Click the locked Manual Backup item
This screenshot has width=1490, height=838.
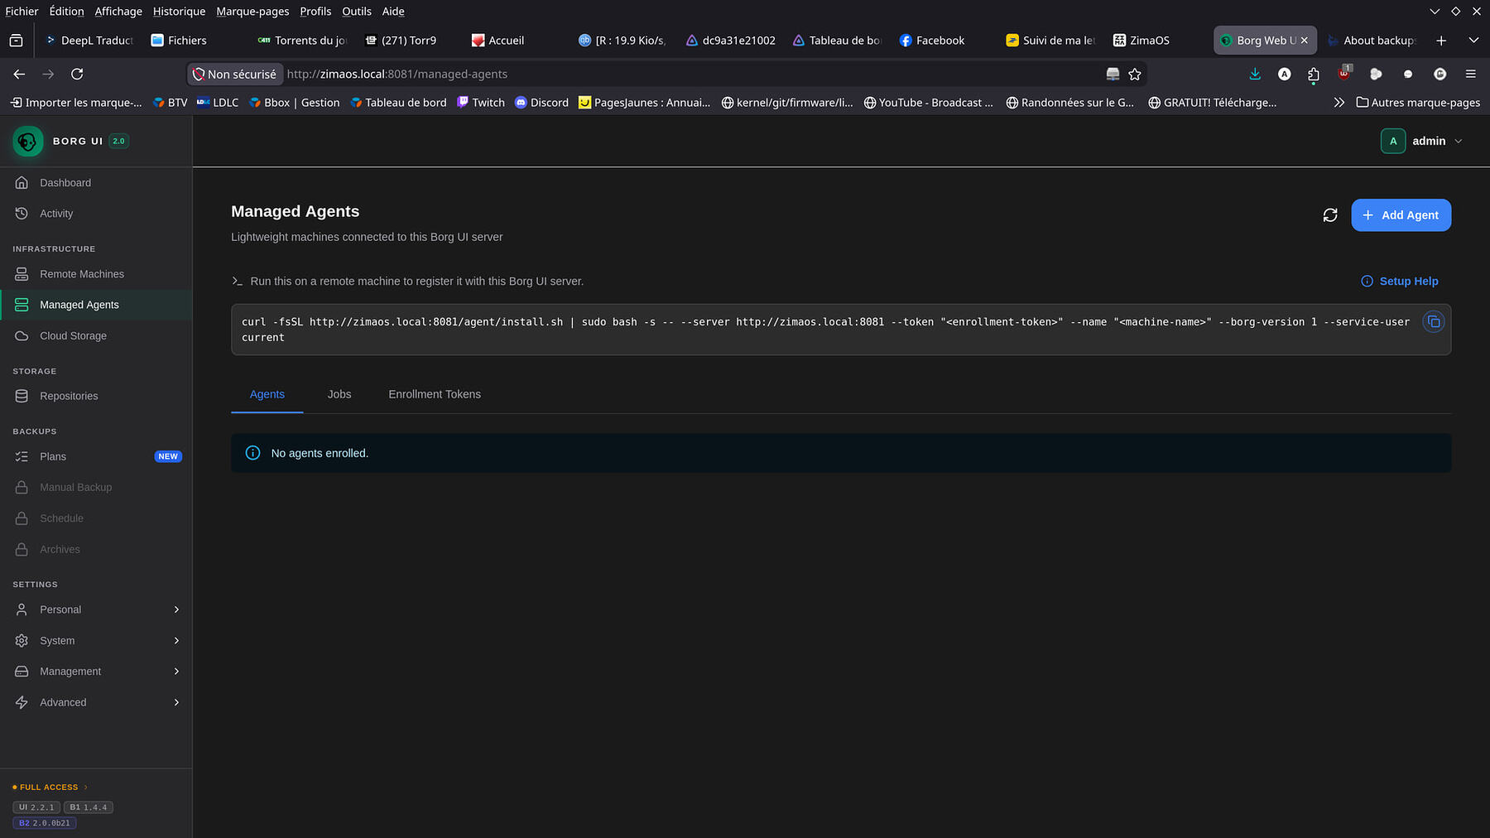(96, 488)
